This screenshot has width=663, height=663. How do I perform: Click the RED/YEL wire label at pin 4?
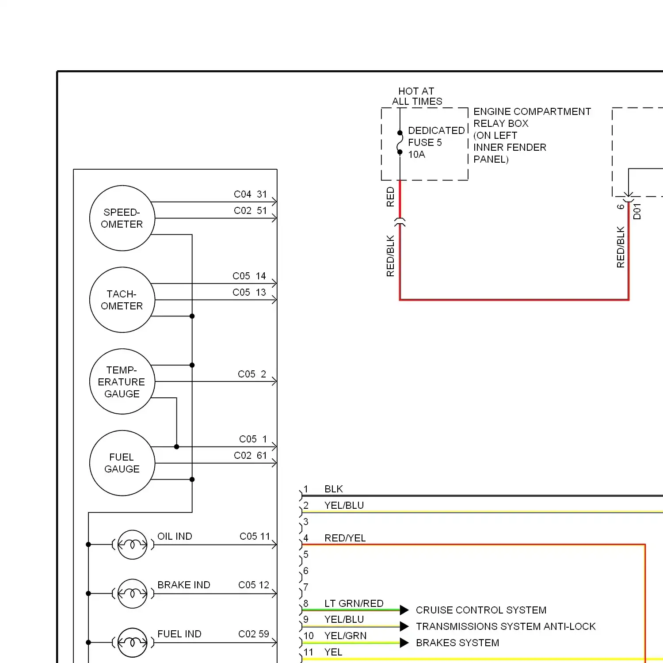click(345, 538)
